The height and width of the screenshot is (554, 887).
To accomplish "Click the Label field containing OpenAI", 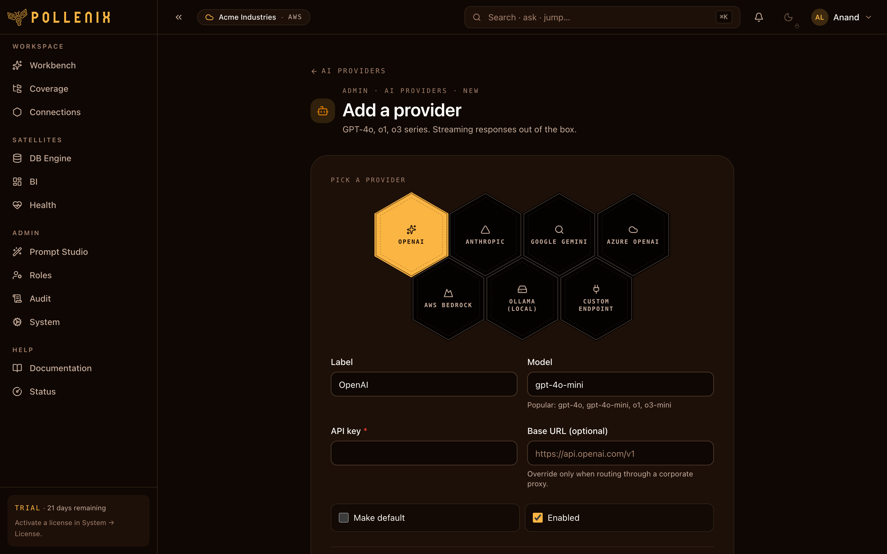I will pyautogui.click(x=424, y=384).
